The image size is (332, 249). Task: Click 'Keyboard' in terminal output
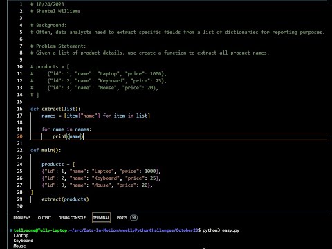coord(24,241)
